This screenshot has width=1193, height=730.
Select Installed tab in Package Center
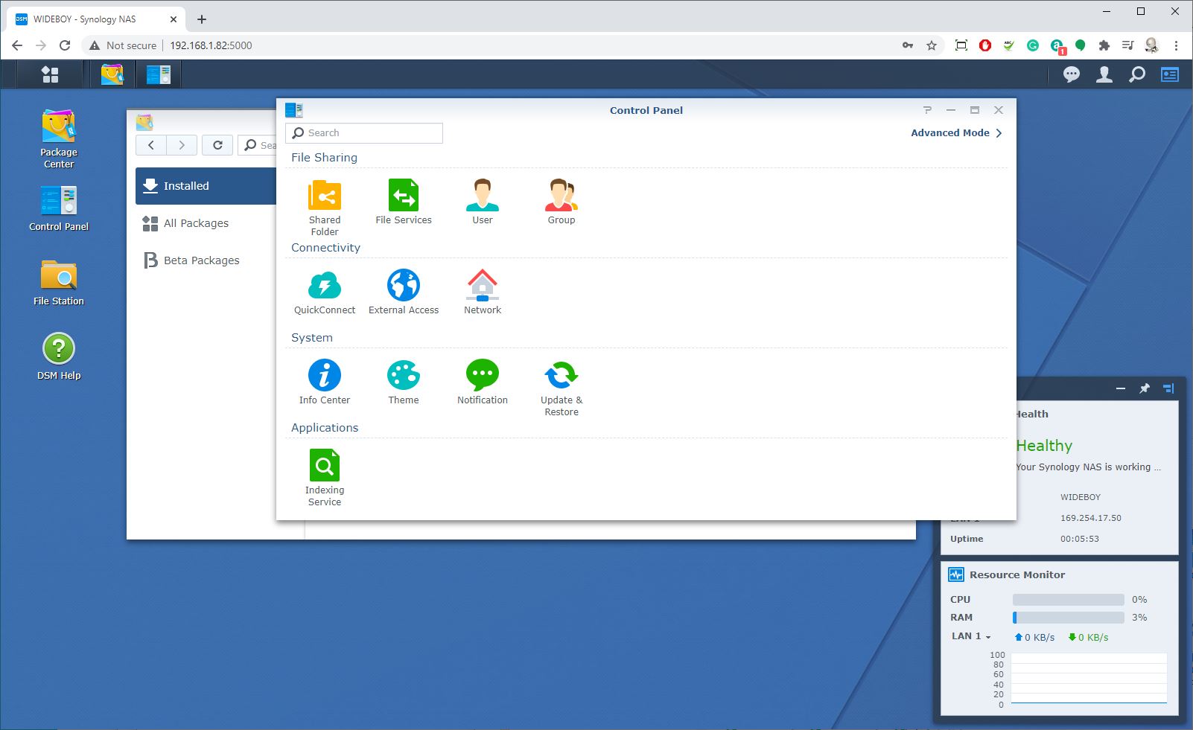point(206,186)
